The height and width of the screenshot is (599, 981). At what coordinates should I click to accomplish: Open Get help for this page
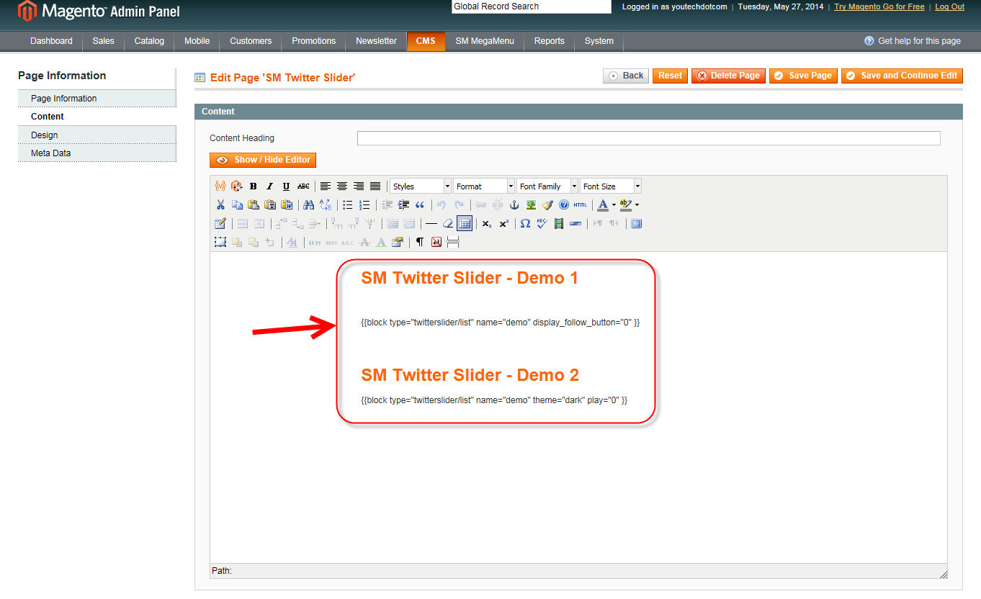(913, 41)
